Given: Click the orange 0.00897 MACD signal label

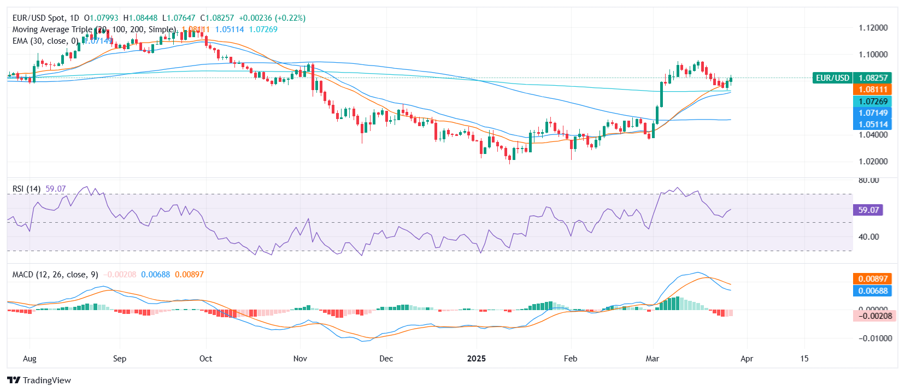Looking at the screenshot, I should [x=873, y=279].
